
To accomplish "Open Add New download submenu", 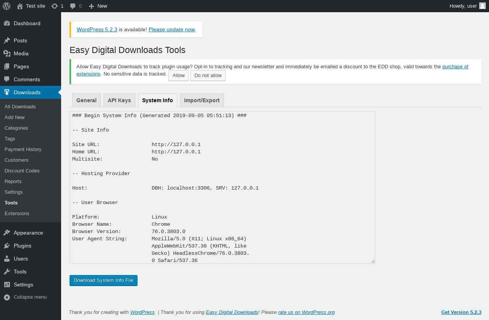I will [15, 117].
